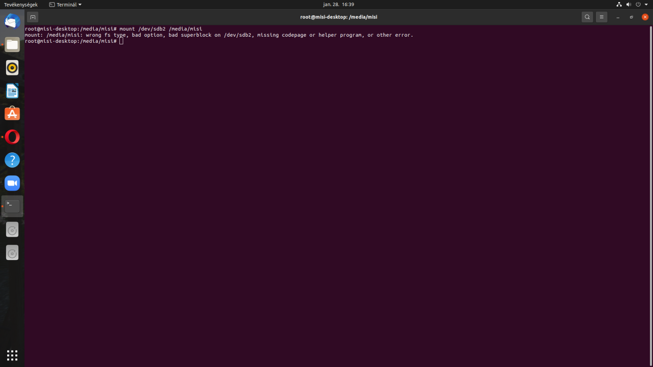
Task: Open Thunderbird mail from the dock
Action: click(x=12, y=21)
